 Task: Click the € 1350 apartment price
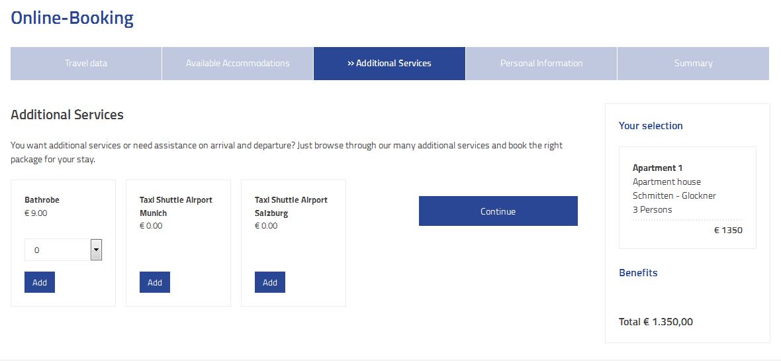point(728,231)
